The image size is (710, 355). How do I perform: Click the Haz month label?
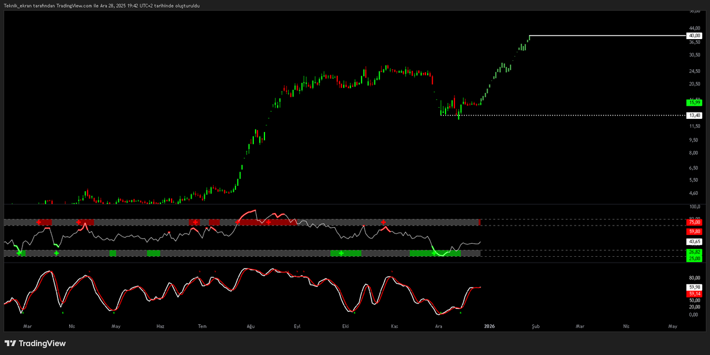(x=160, y=326)
